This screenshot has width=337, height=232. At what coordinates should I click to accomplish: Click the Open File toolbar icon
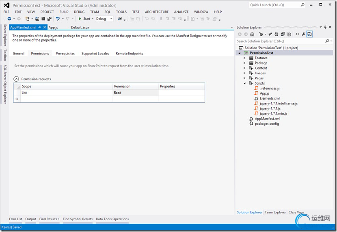[37, 19]
